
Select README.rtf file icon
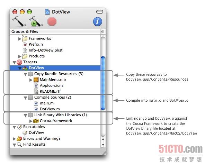pos(36,91)
